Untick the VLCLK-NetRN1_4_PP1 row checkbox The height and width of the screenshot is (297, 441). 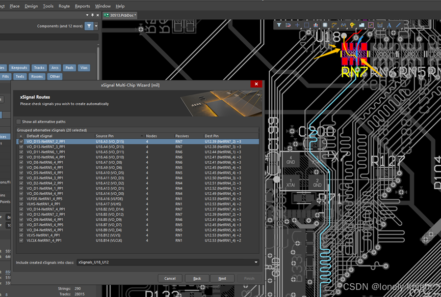[x=21, y=241]
